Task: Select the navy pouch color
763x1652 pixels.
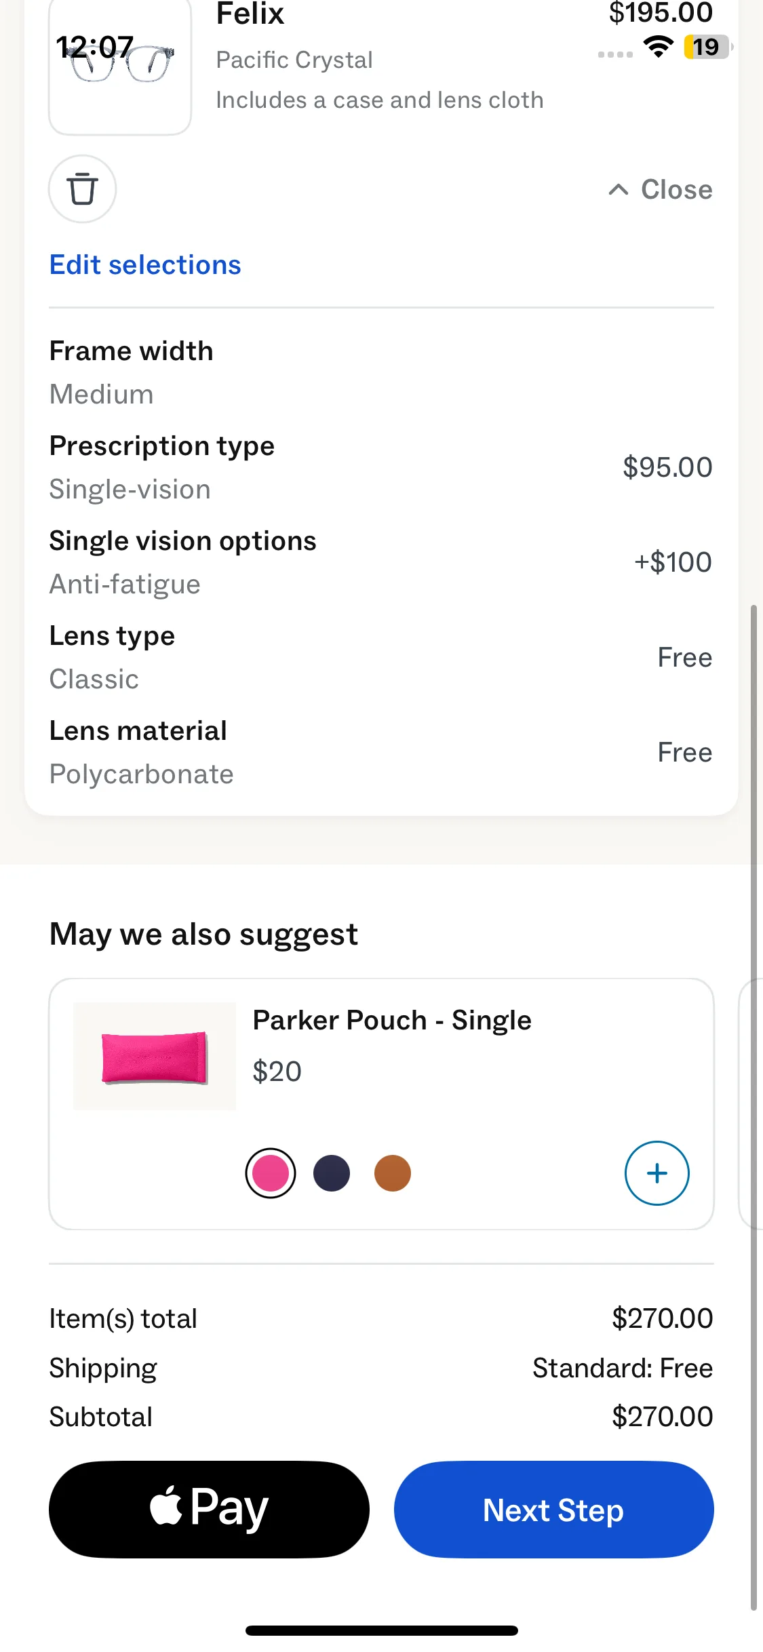Action: (x=332, y=1173)
